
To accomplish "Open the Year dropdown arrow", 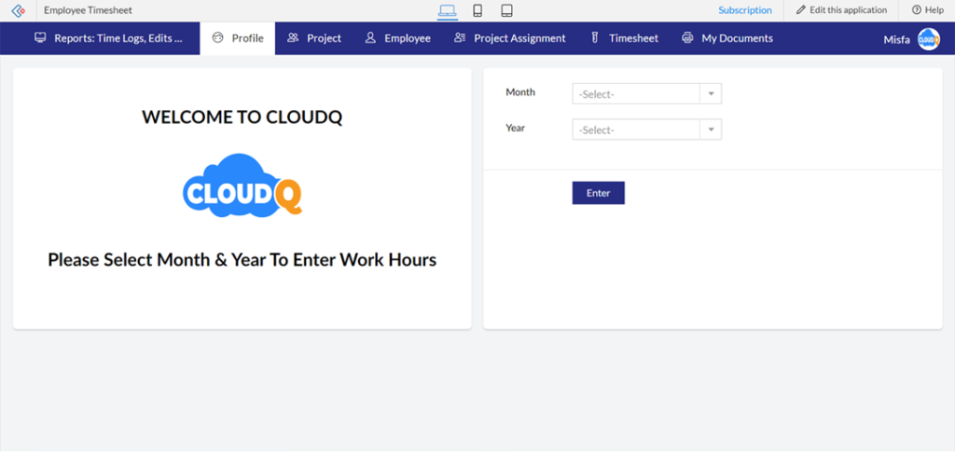I will click(711, 130).
